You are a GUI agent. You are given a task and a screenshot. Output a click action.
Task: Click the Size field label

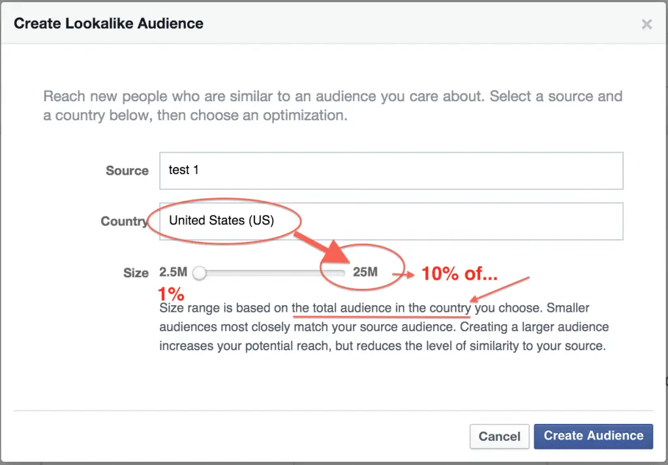pos(136,273)
